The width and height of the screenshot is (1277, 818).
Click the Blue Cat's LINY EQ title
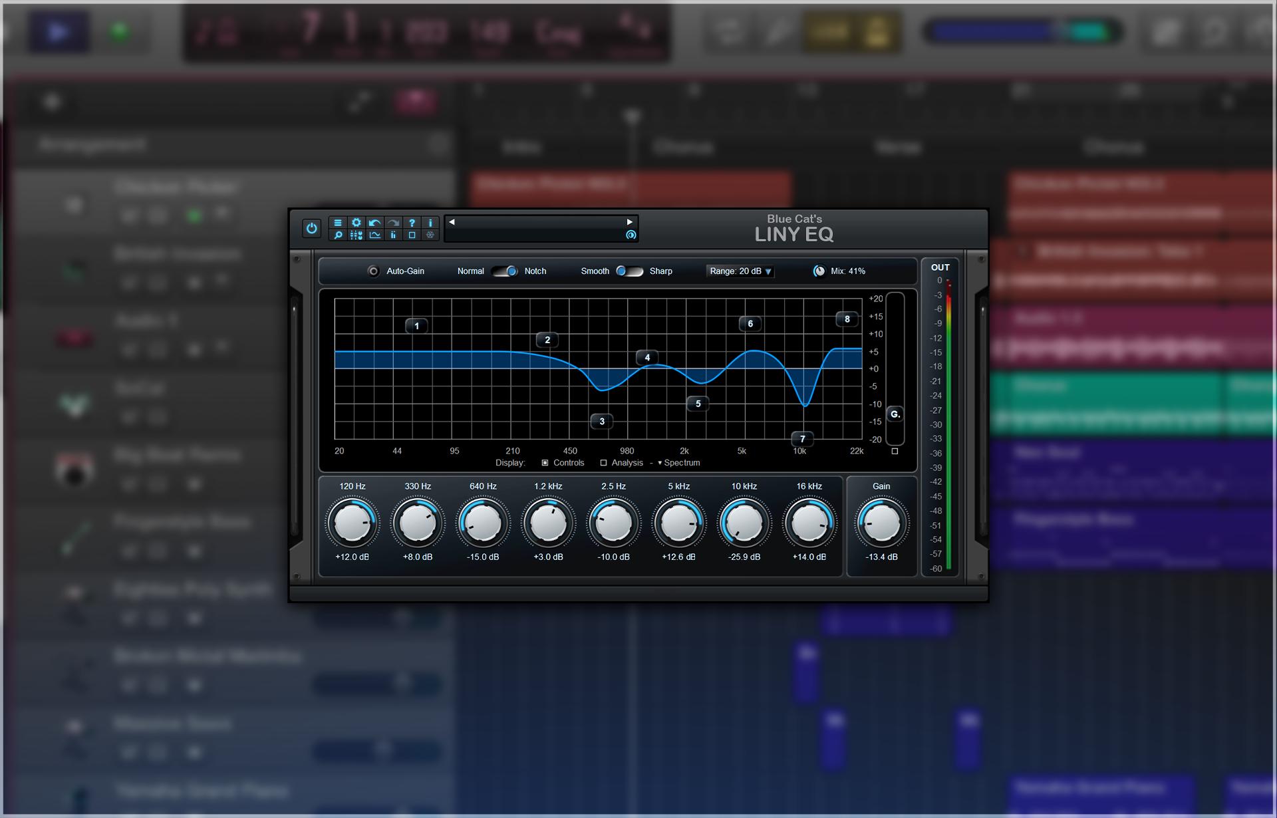(x=794, y=228)
